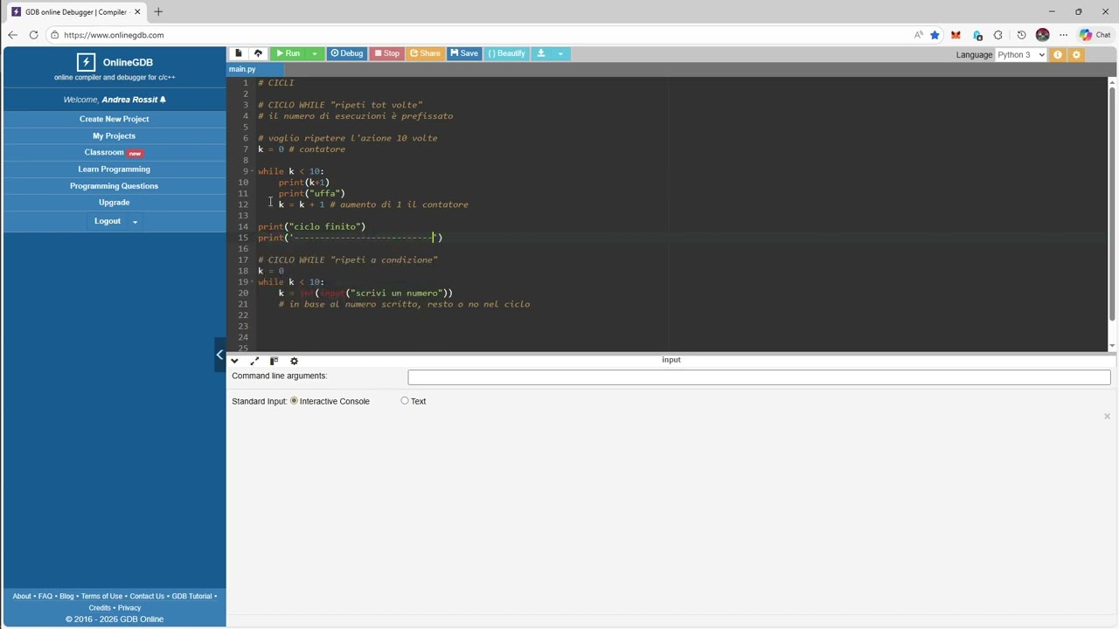Fold the while loop at line 19
This screenshot has width=1119, height=629.
[x=253, y=282]
